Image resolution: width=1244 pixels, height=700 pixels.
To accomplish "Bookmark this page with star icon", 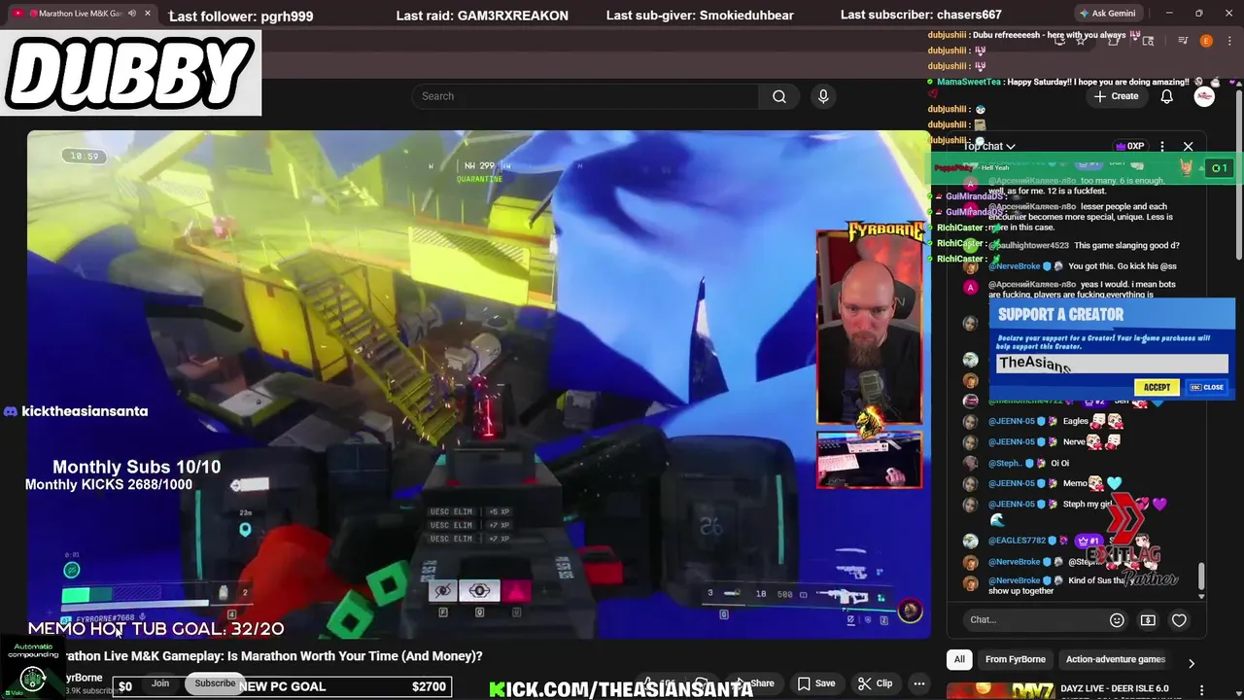I will coord(1081,41).
